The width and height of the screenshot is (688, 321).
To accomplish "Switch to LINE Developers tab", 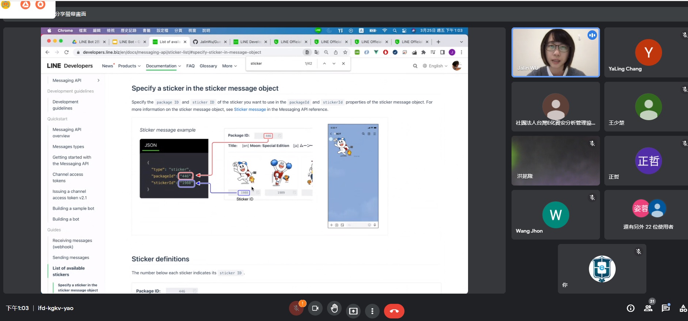I will [250, 42].
